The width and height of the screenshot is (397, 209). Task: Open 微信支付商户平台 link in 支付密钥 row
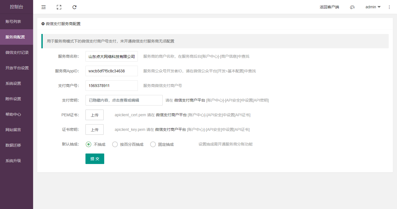point(190,100)
